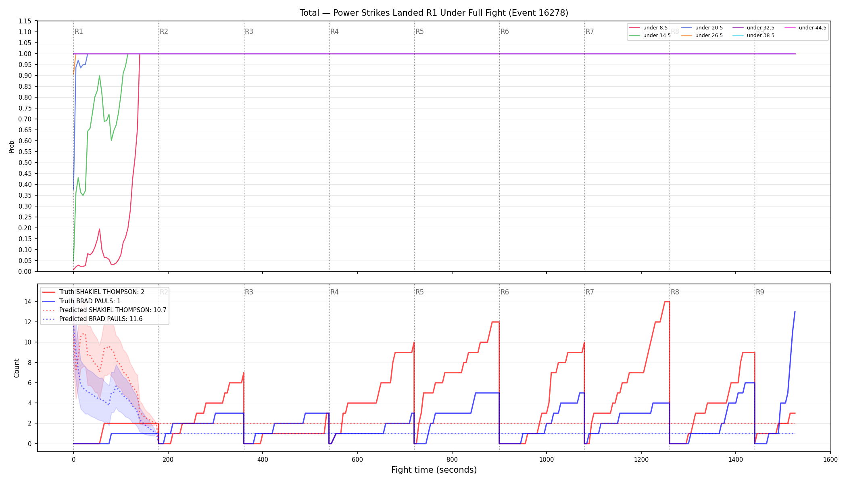Click the R7 round label in the probability chart

(x=590, y=31)
